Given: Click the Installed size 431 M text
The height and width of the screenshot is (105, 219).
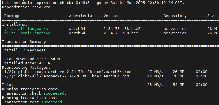Looking at the screenshot, I should click(26, 63).
